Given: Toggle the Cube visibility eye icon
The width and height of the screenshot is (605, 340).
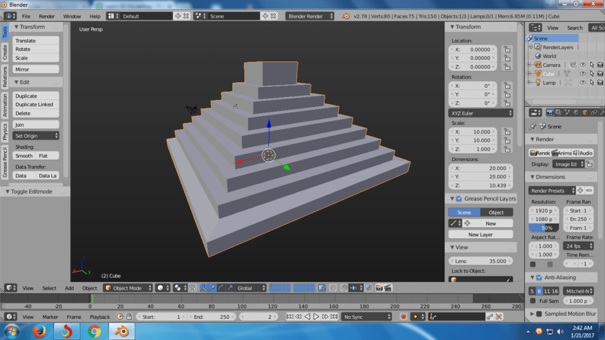Looking at the screenshot, I should pos(583,74).
